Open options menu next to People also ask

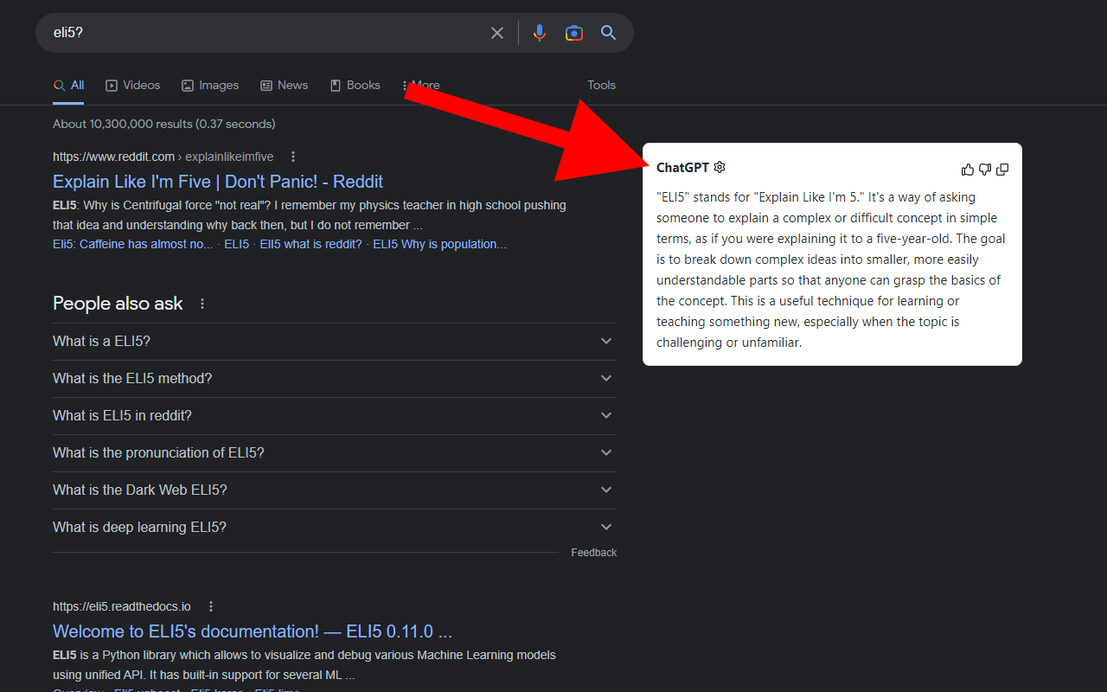tap(202, 304)
